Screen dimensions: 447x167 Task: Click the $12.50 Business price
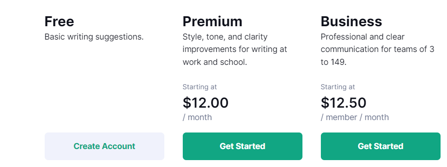[x=343, y=103]
